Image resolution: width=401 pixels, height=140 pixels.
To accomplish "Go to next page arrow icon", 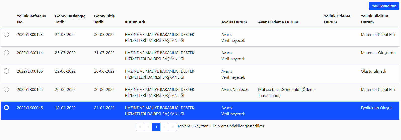I will pyautogui.click(x=164, y=127).
